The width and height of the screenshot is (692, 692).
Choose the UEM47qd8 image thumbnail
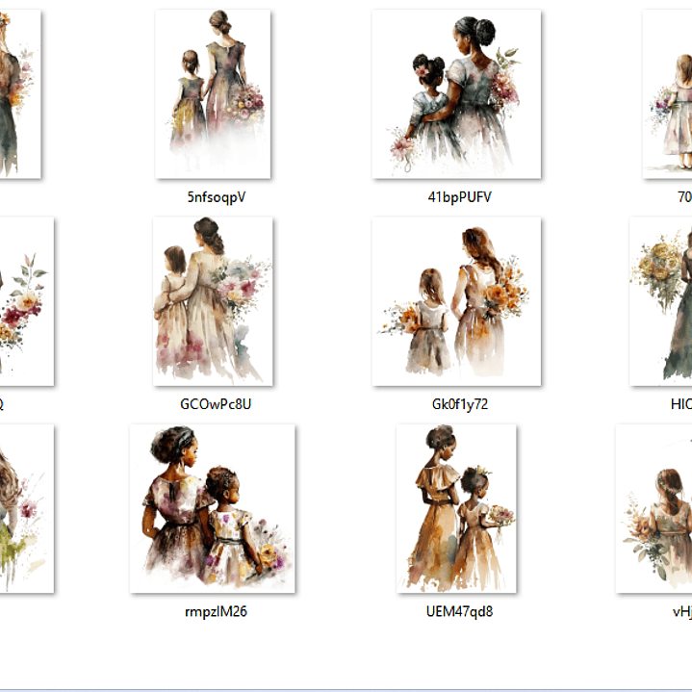456,508
